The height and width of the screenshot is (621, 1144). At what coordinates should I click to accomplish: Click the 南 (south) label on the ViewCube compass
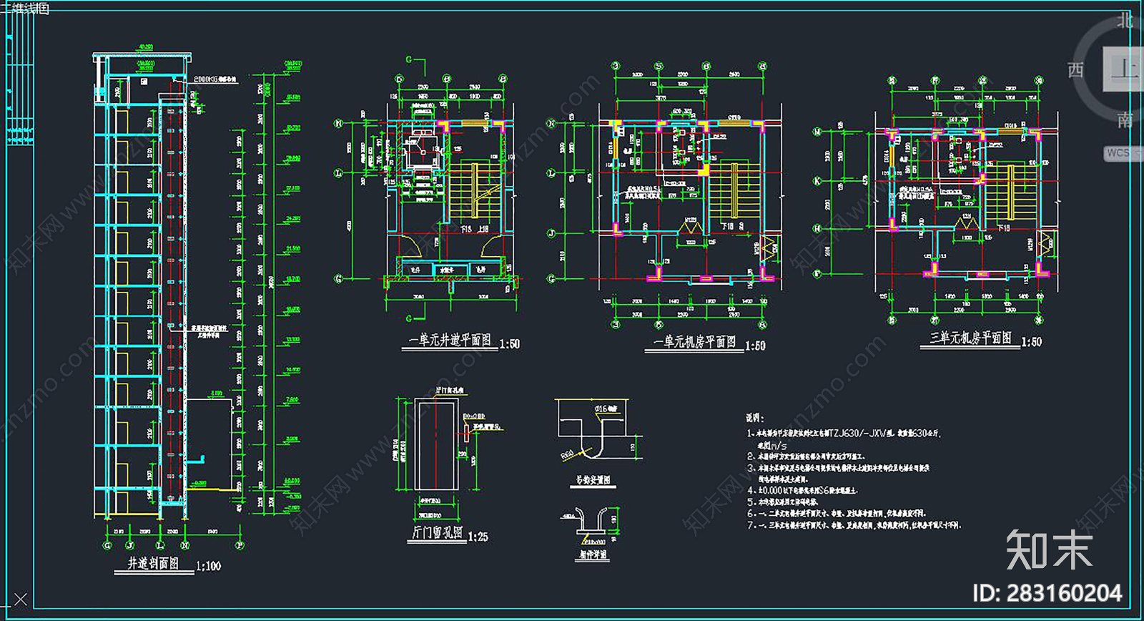[1125, 119]
